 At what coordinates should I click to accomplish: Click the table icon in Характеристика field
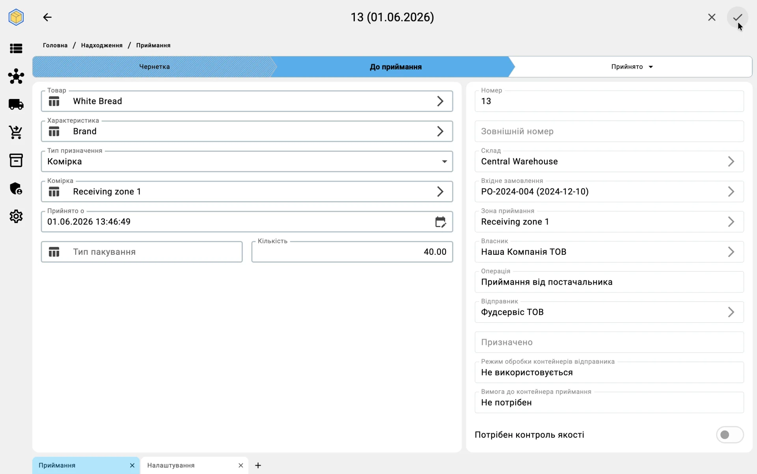click(54, 132)
